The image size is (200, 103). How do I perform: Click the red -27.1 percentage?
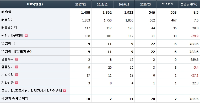195,75
